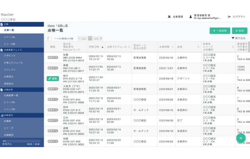Open 点検済み phase in sidebar

point(22,77)
